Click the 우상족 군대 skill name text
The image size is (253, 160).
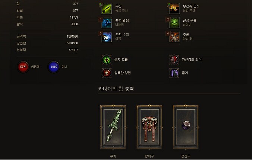tap(191, 6)
